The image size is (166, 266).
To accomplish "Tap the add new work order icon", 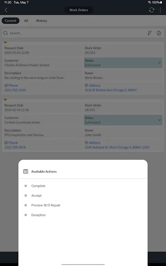I will click(159, 33).
